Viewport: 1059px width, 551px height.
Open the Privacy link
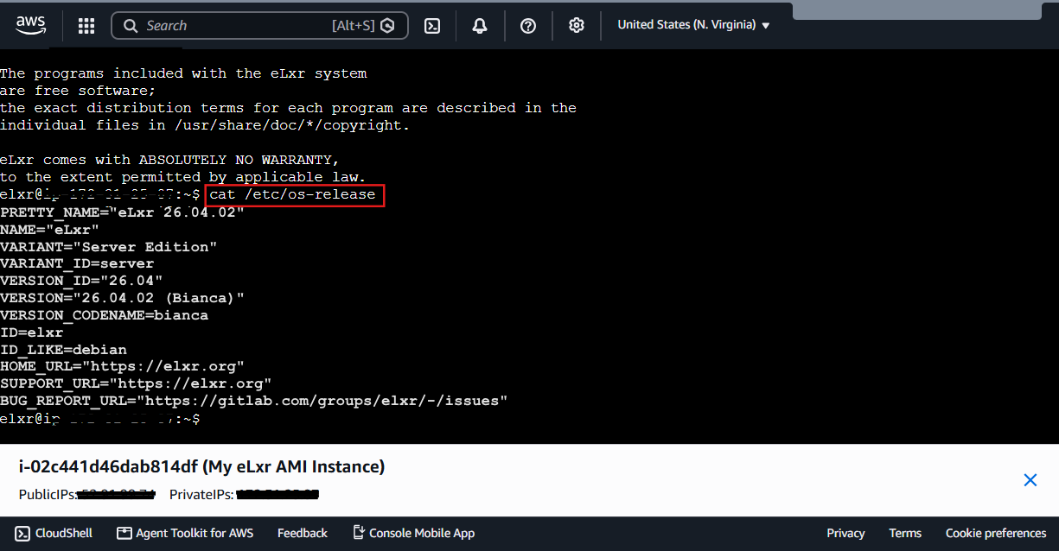tap(845, 533)
